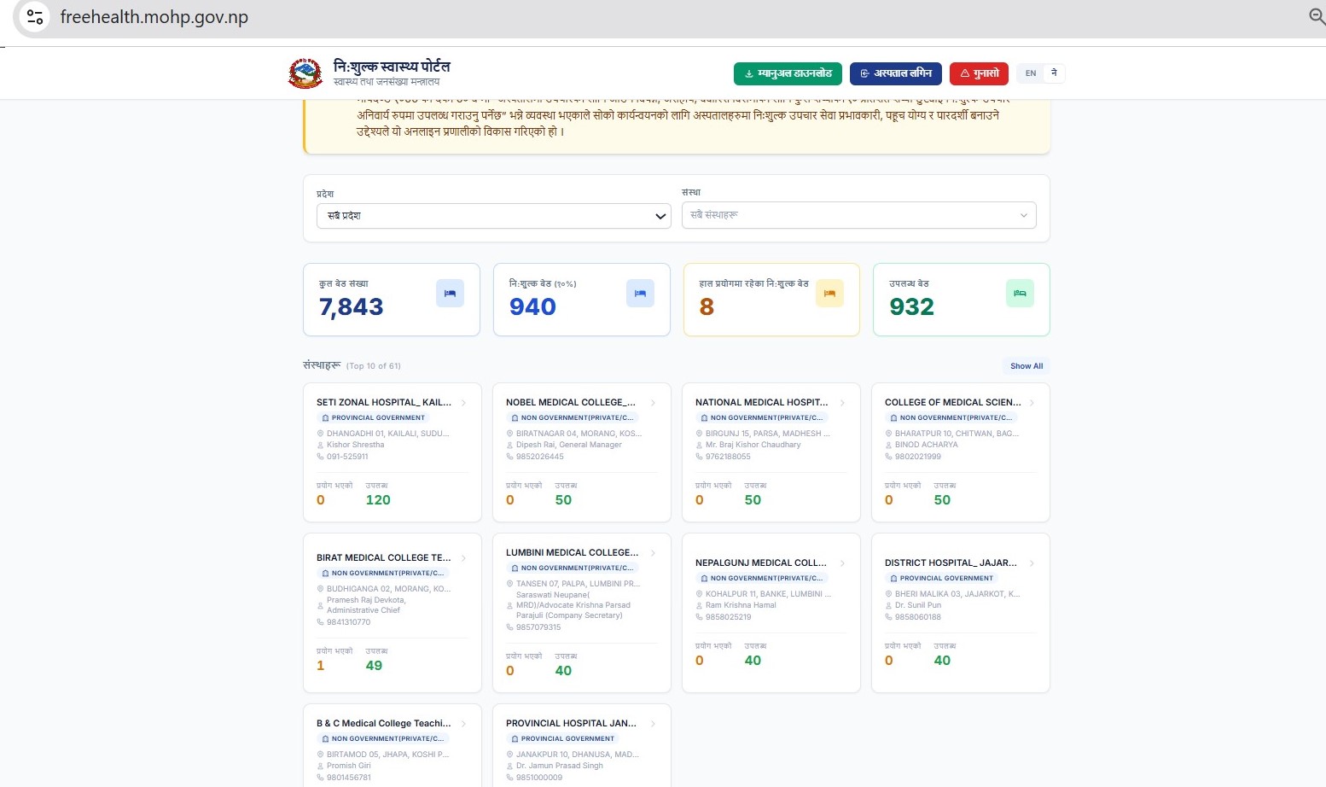Expand District Hospital Jajarkot card arrow
1326x787 pixels.
click(x=1032, y=563)
